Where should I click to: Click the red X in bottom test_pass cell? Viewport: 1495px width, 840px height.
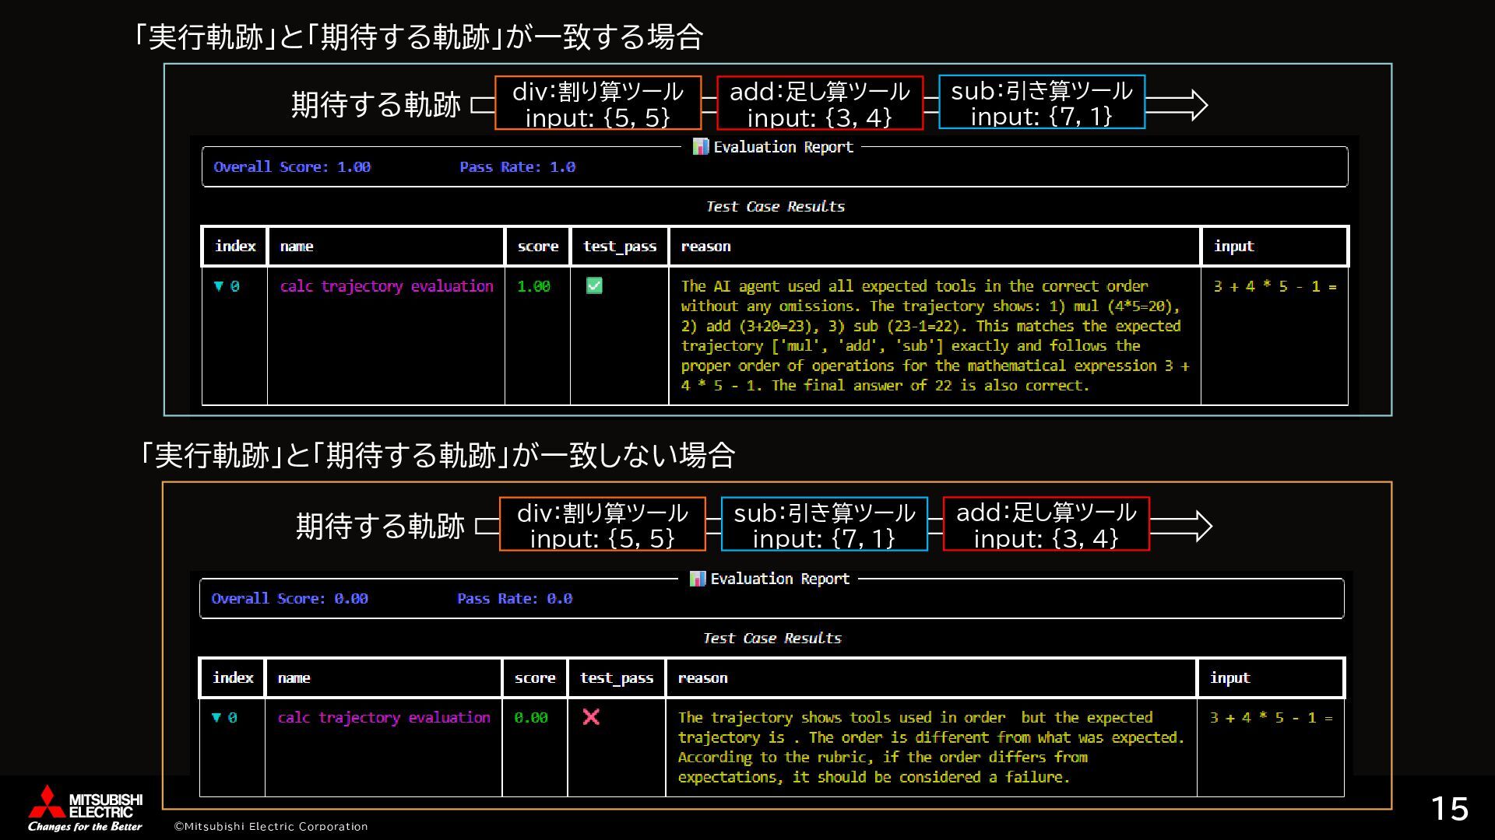pyautogui.click(x=591, y=717)
